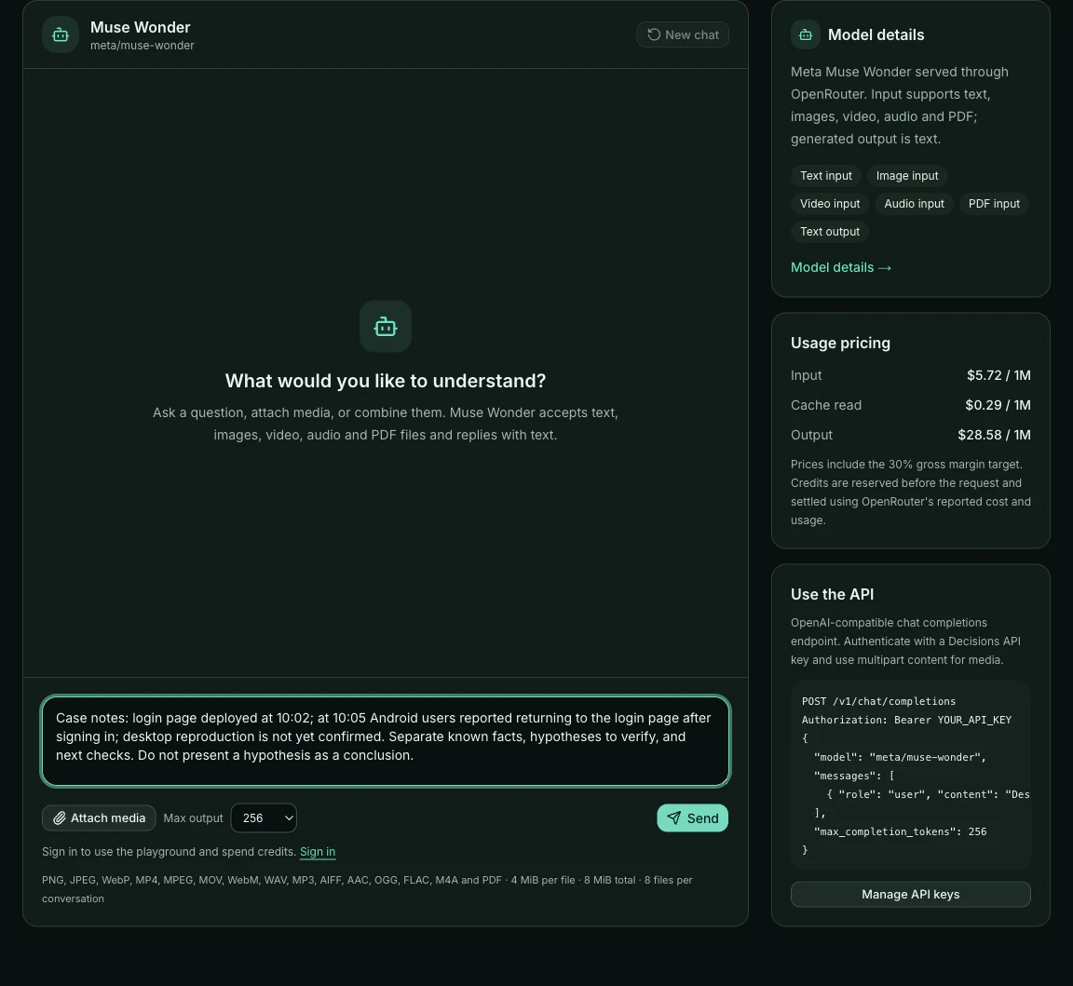1073x986 pixels.
Task: Click the robot icon above the welcome heading
Action: point(386,327)
